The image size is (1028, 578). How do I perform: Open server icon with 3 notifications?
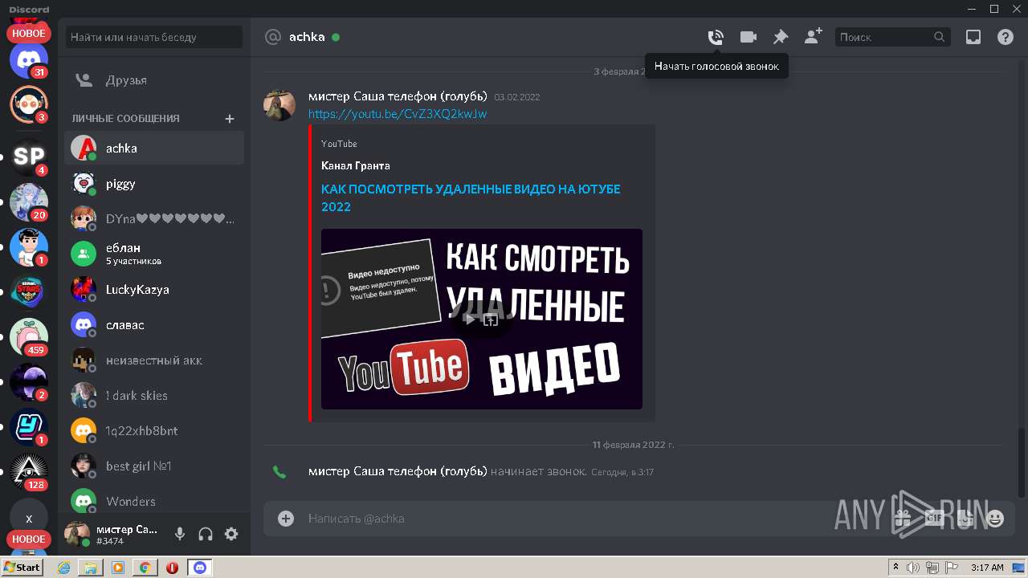point(29,104)
